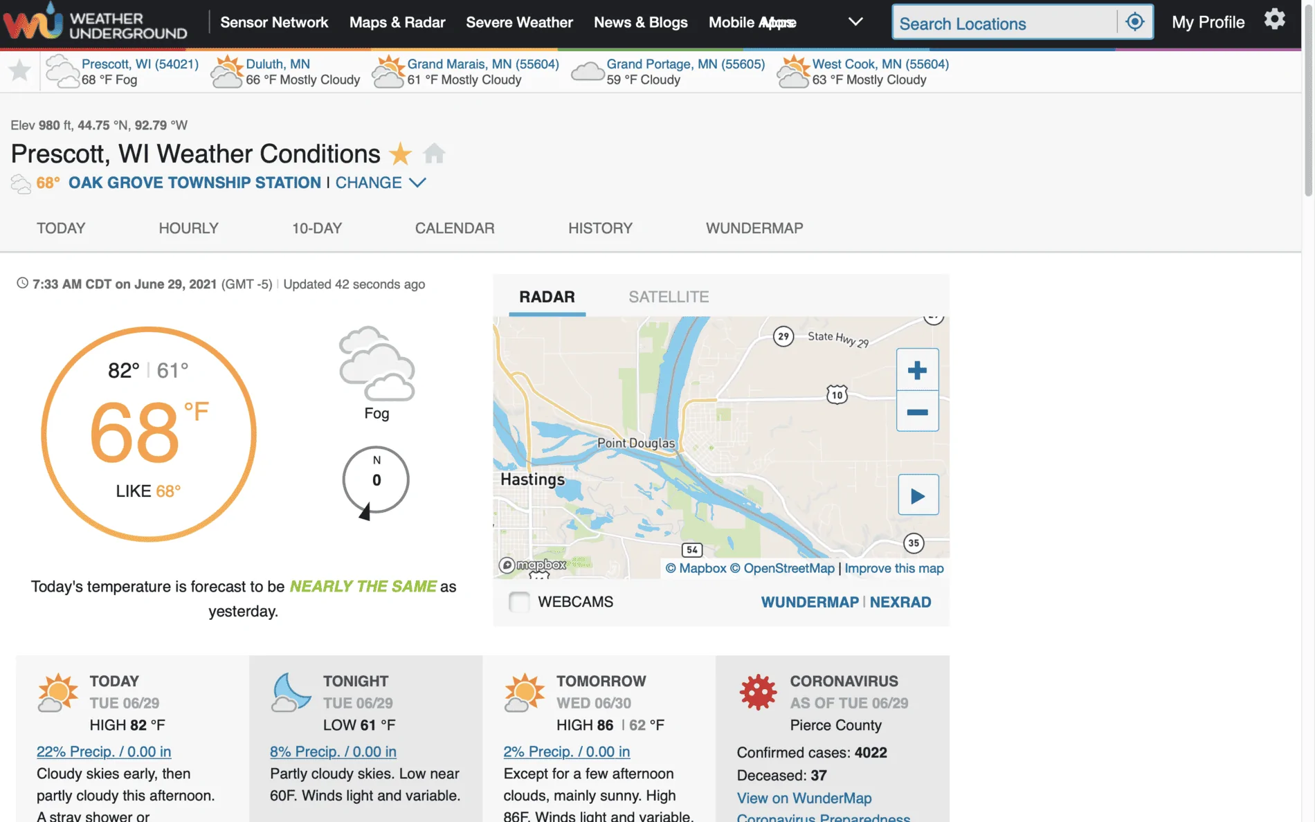Screen dimensions: 1315x822
Task: Open the West Cook, MN (55604) link
Action: [x=880, y=64]
